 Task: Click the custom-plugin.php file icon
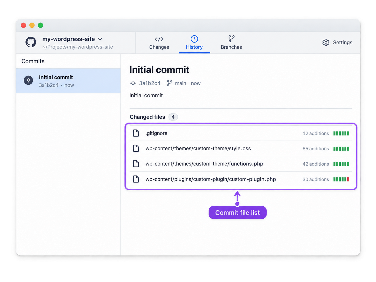(x=136, y=179)
